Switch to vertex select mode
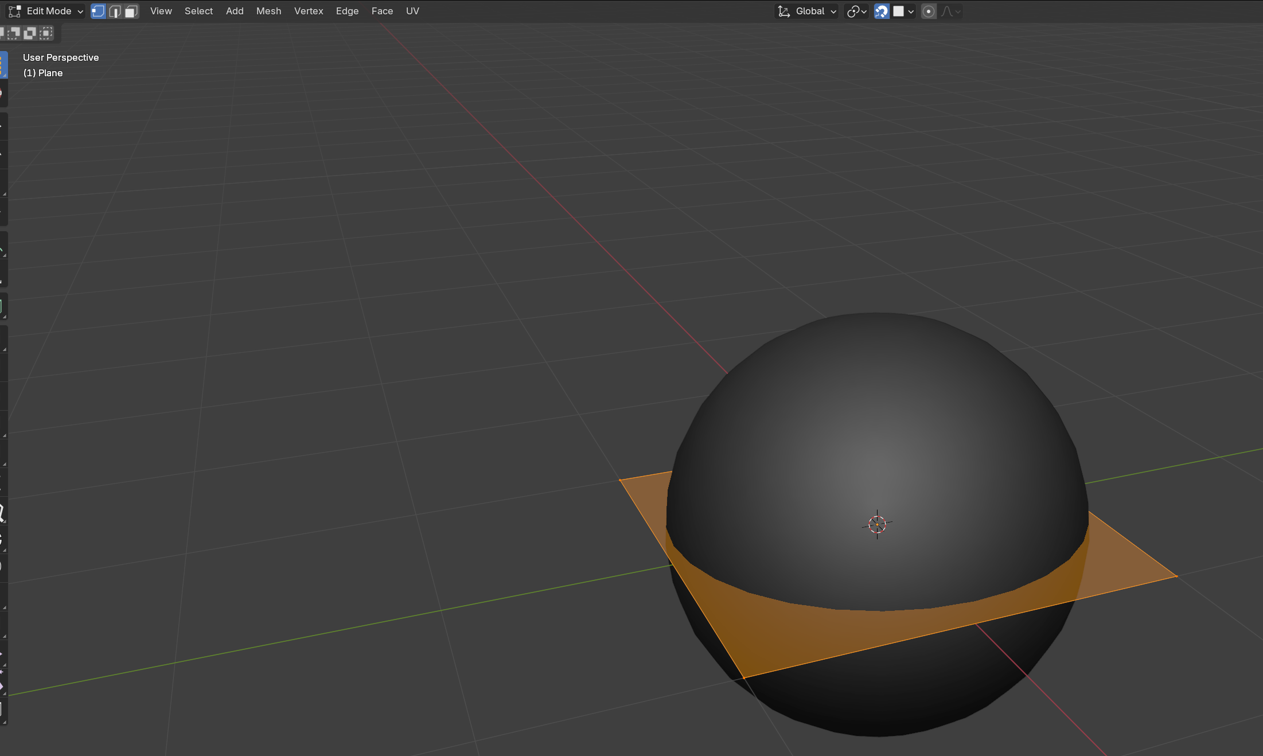Screen dimensions: 1263x756 point(98,11)
